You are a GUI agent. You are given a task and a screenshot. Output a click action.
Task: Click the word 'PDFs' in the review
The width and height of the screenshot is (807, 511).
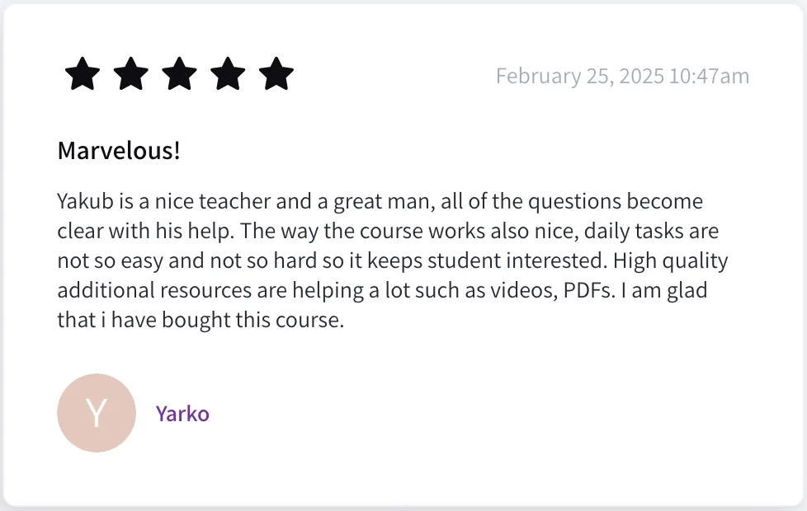point(587,290)
